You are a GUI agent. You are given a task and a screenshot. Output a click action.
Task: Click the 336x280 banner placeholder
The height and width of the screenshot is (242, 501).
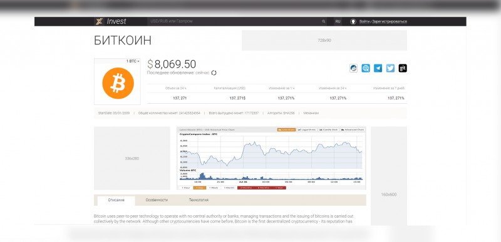click(x=132, y=158)
